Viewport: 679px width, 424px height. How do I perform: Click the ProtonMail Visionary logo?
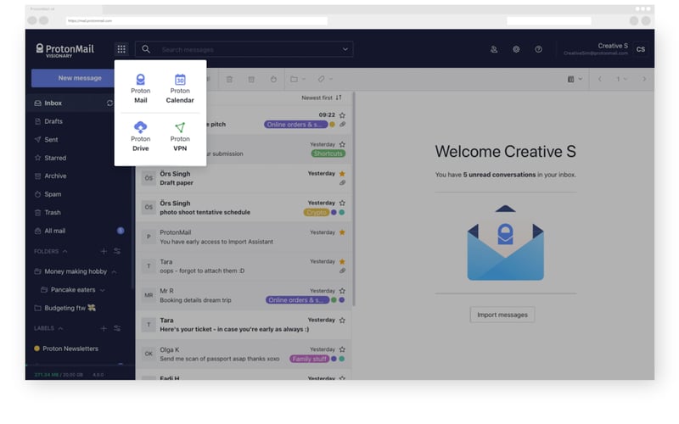[65, 50]
